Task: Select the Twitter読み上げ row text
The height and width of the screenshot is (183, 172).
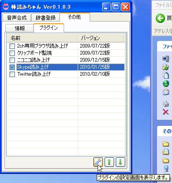Action: coord(34,74)
